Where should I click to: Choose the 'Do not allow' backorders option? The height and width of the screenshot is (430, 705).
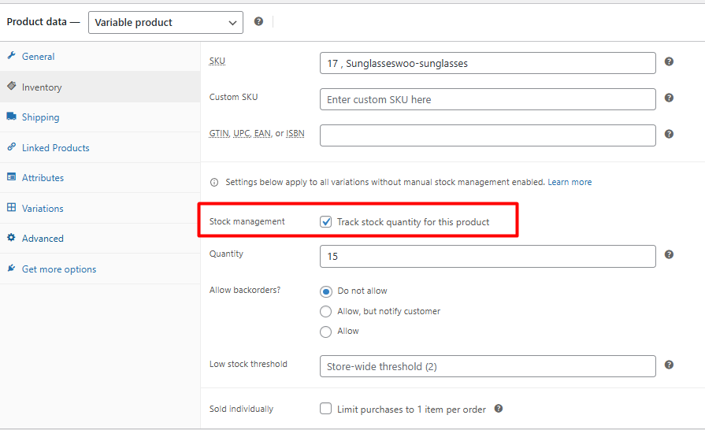coord(326,291)
